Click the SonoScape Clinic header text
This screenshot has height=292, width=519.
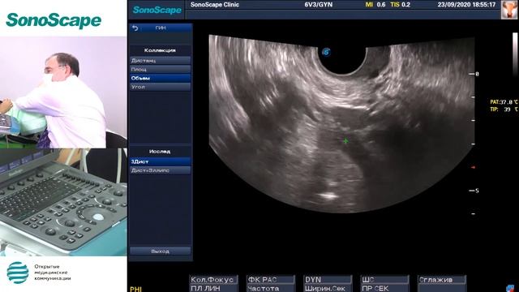(x=215, y=5)
